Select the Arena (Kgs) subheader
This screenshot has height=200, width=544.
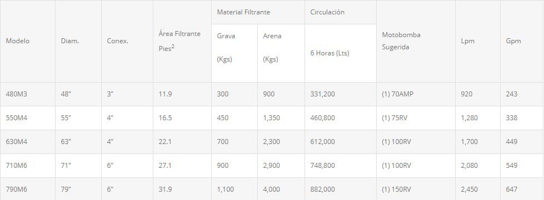click(272, 48)
